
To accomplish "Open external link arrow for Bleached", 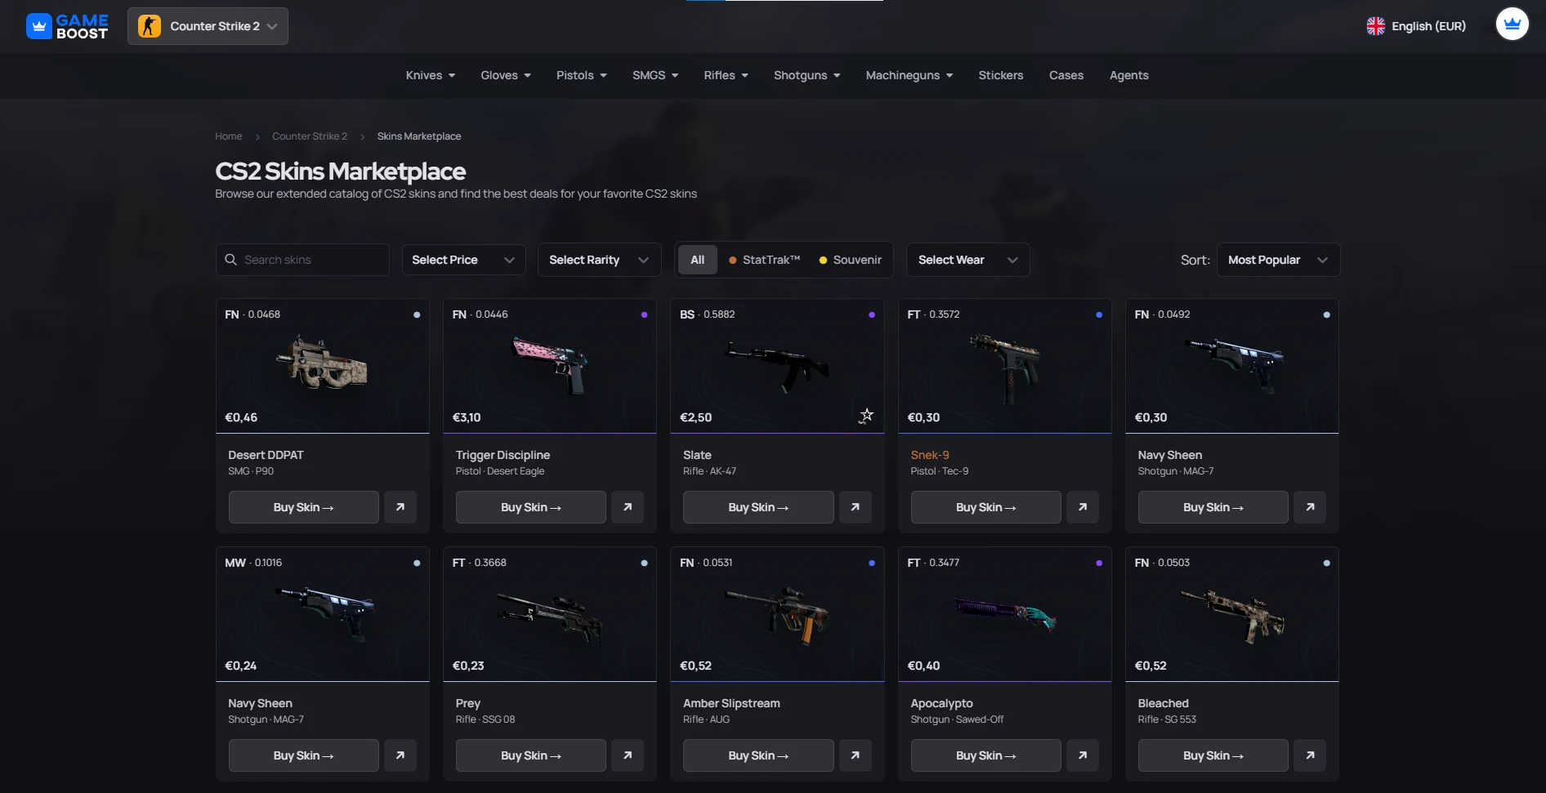I will point(1310,755).
